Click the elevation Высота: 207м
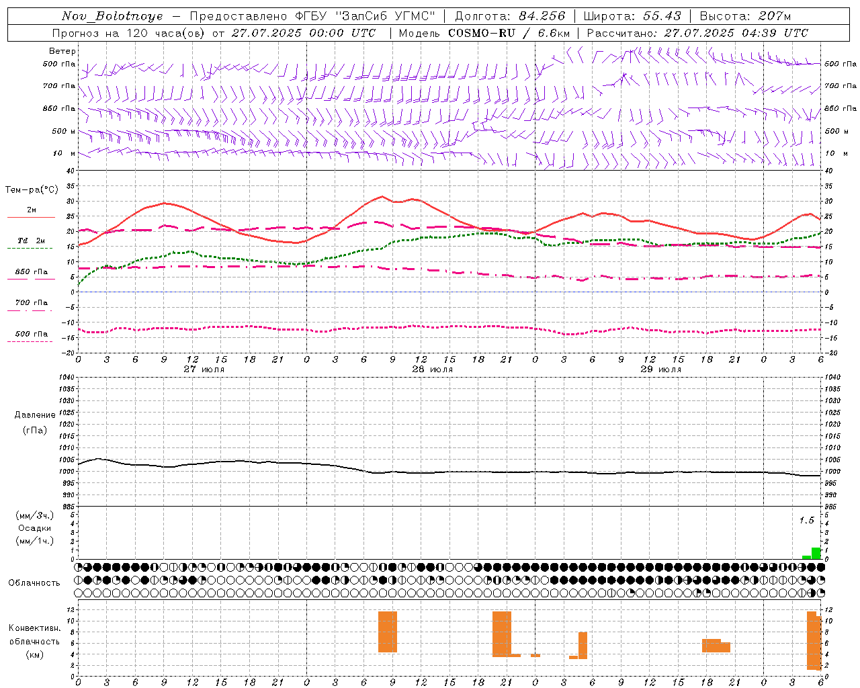The height and width of the screenshot is (688, 860). (x=746, y=16)
